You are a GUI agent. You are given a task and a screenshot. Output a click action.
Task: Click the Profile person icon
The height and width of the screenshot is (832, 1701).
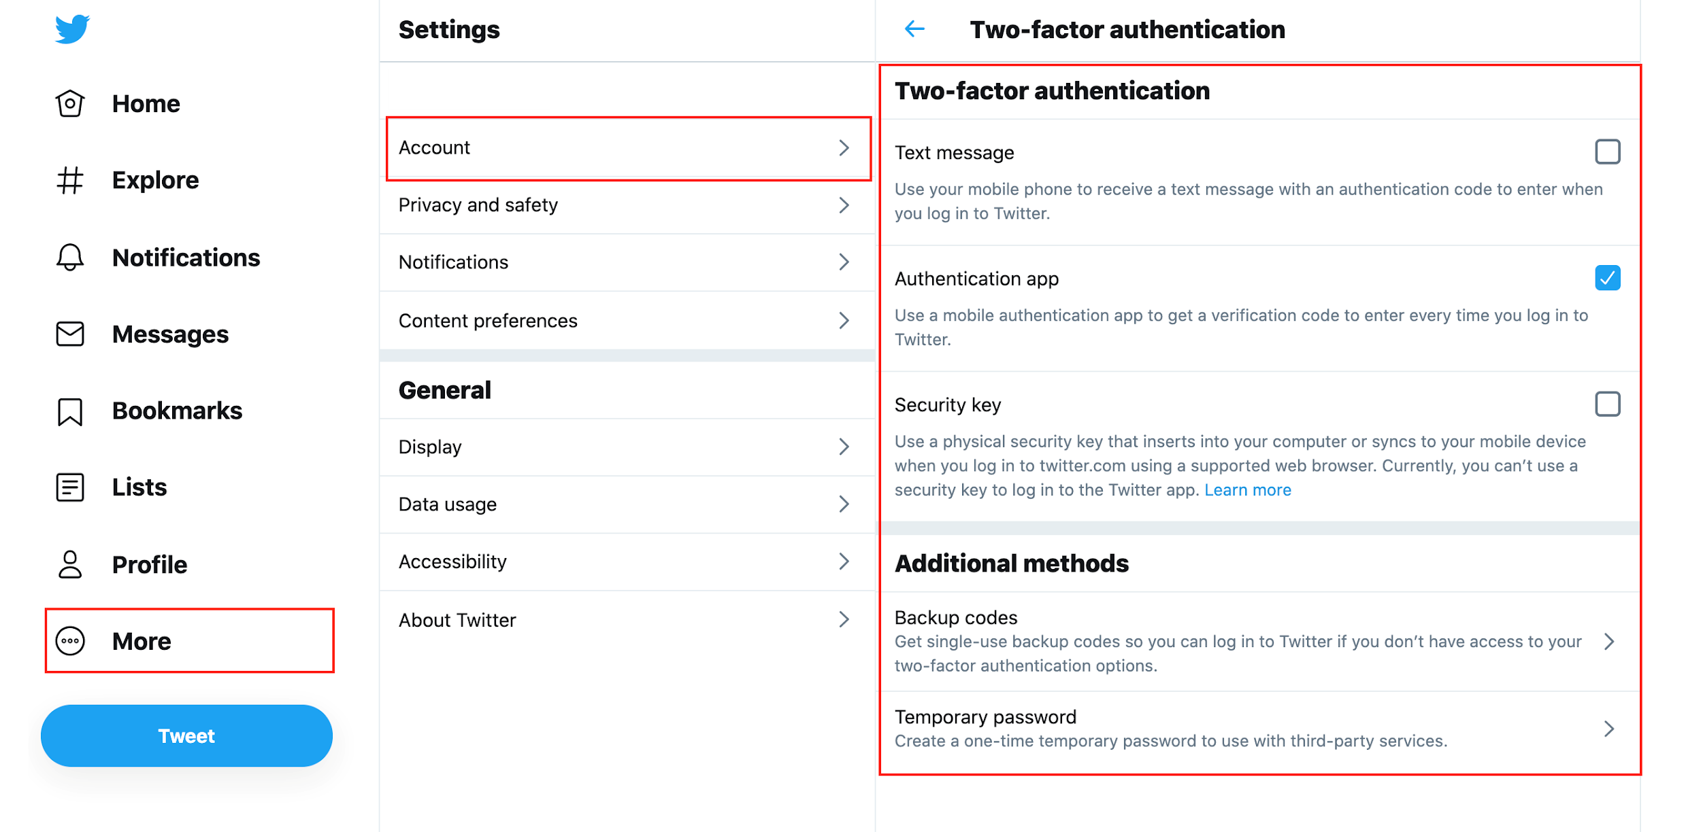70,564
